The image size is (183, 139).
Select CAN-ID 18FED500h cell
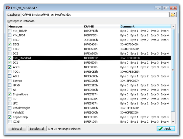click(91, 90)
